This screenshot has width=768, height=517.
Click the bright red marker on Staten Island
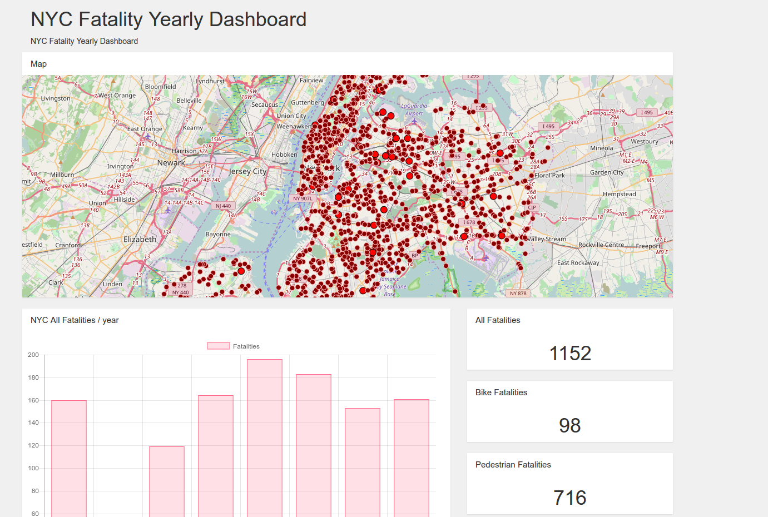tap(241, 271)
